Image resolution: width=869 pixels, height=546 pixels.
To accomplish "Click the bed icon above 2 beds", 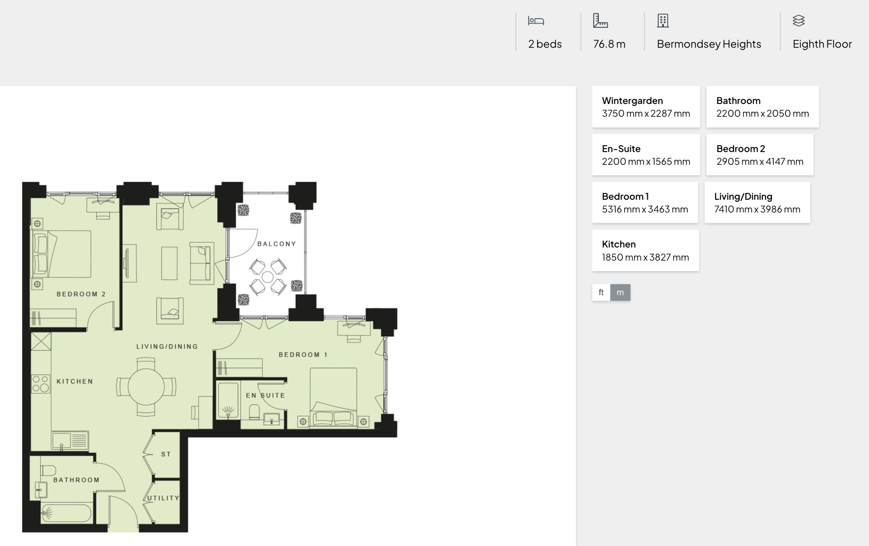I will coord(536,21).
